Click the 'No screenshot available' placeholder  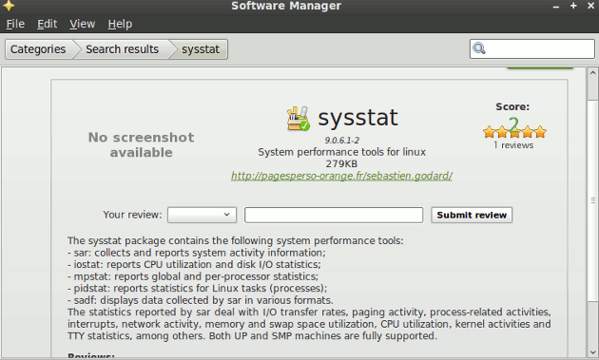142,144
